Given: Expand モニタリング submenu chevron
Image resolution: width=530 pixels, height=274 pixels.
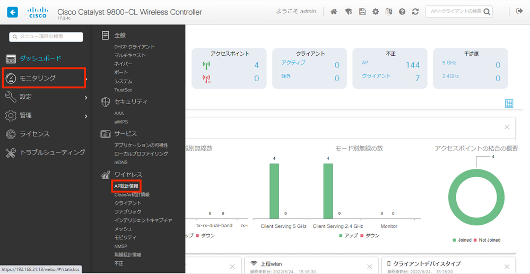Looking at the screenshot, I should click(x=86, y=79).
